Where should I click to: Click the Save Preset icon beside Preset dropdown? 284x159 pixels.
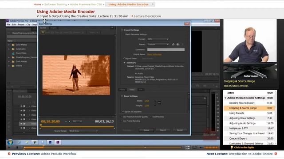[173, 44]
